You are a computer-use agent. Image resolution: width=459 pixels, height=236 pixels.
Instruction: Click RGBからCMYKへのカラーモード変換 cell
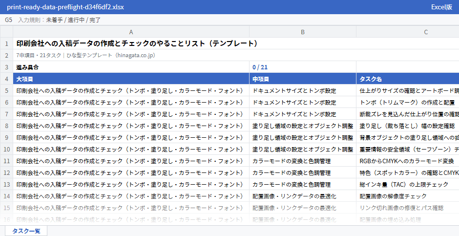[407, 161]
